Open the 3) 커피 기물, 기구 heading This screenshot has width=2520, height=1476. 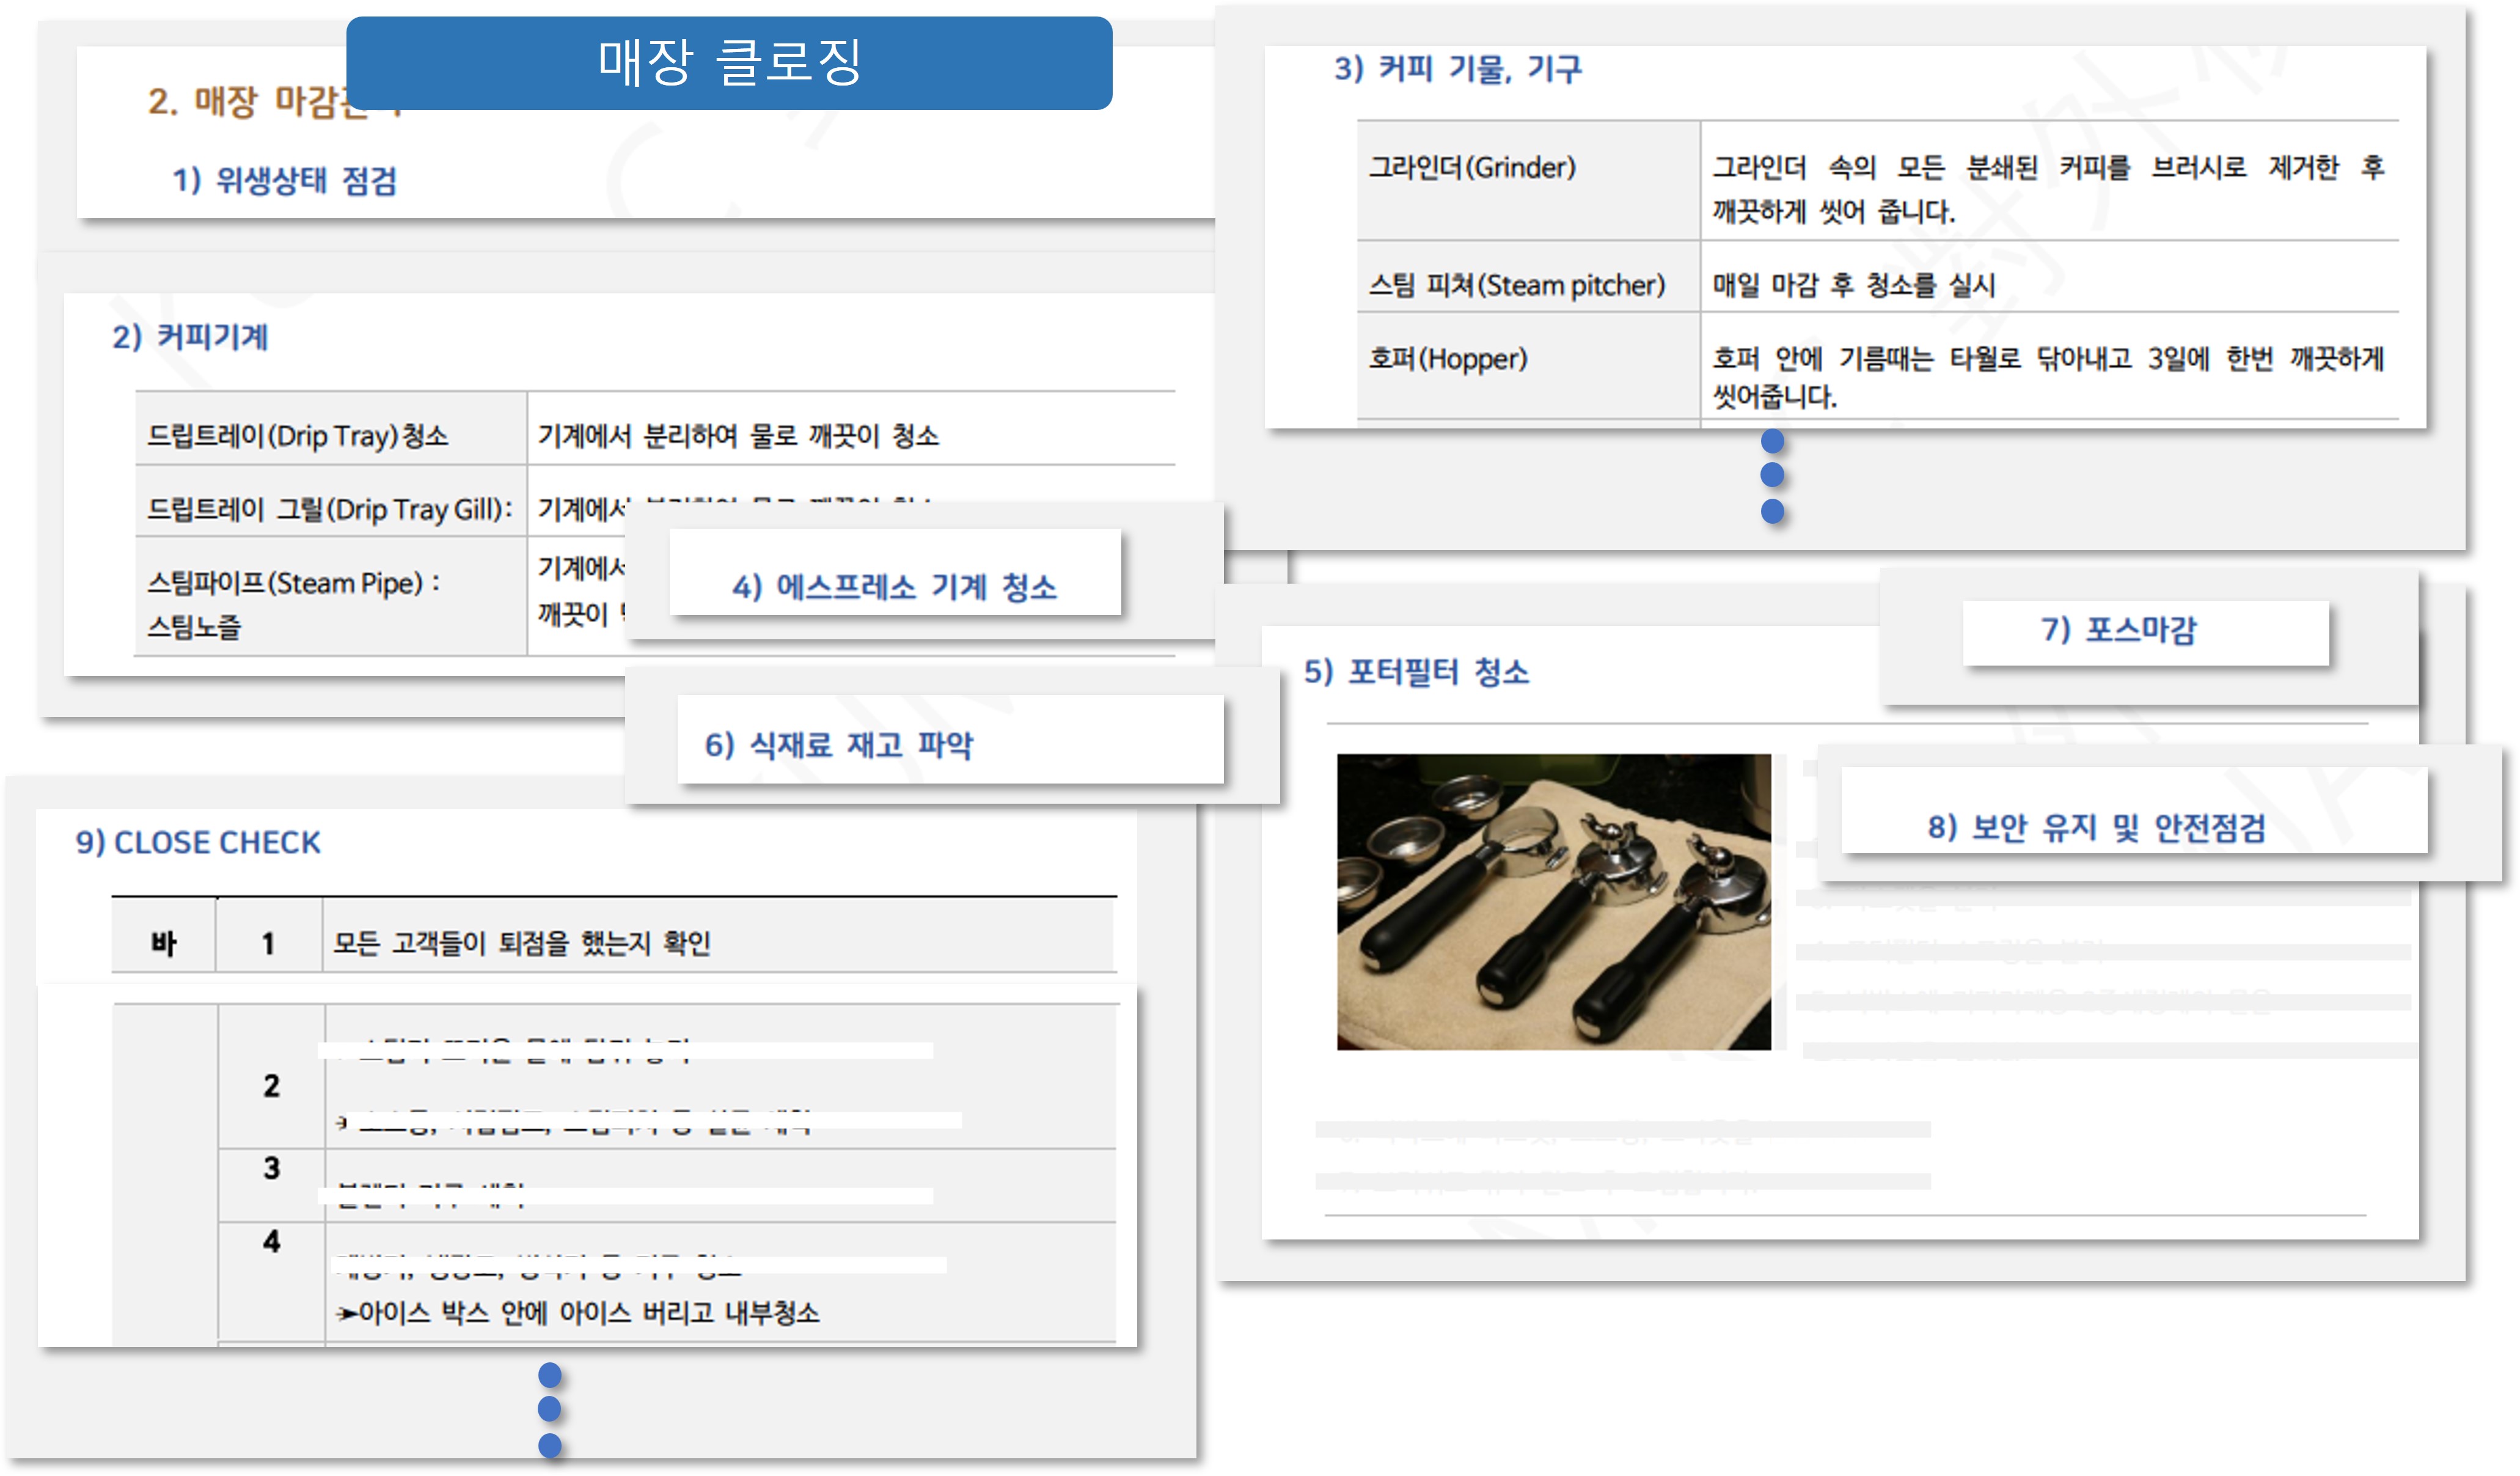coord(1457,69)
